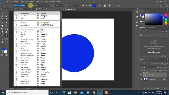Open the Window menu
Screen dimensions: 169x95
(x=52, y=2)
